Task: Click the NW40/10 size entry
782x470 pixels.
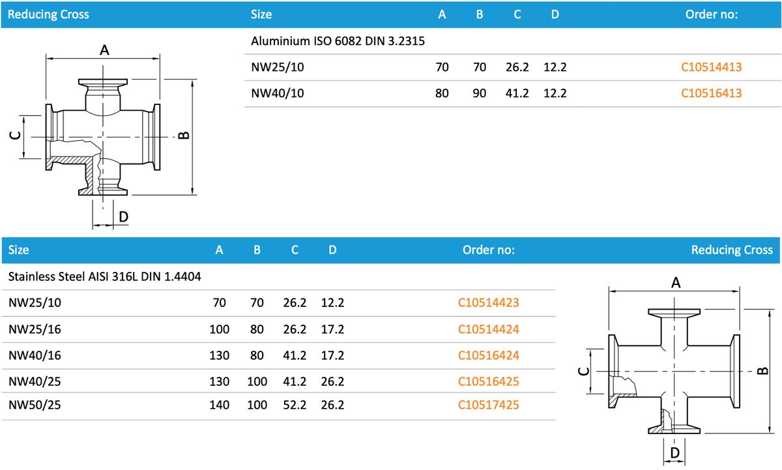Action: click(278, 93)
